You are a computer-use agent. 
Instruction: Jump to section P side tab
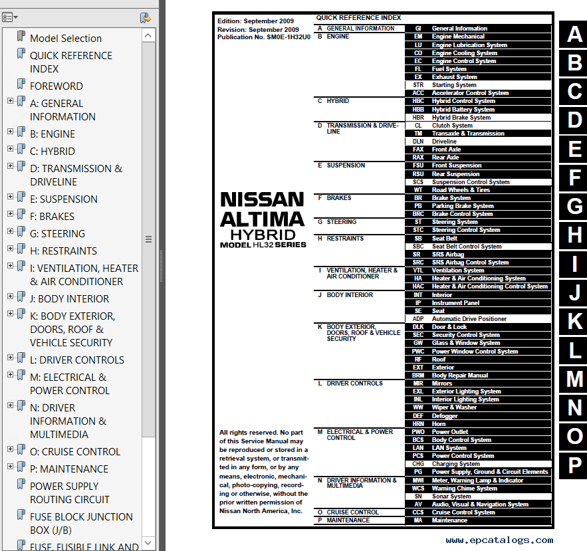pyautogui.click(x=574, y=465)
